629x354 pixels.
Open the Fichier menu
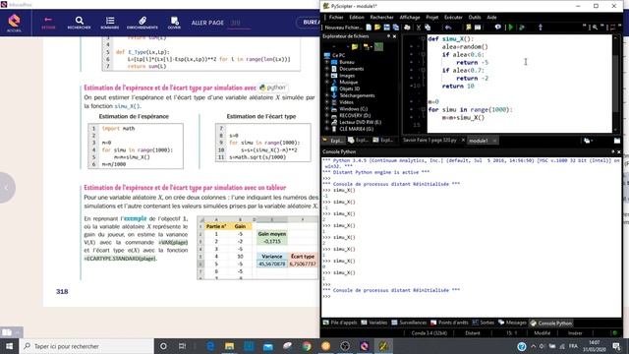[x=336, y=18]
